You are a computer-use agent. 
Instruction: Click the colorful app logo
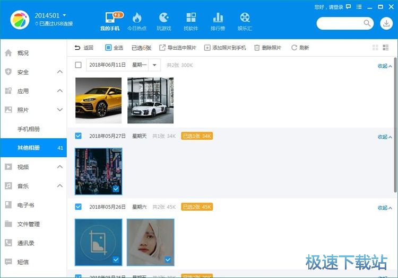[20, 20]
